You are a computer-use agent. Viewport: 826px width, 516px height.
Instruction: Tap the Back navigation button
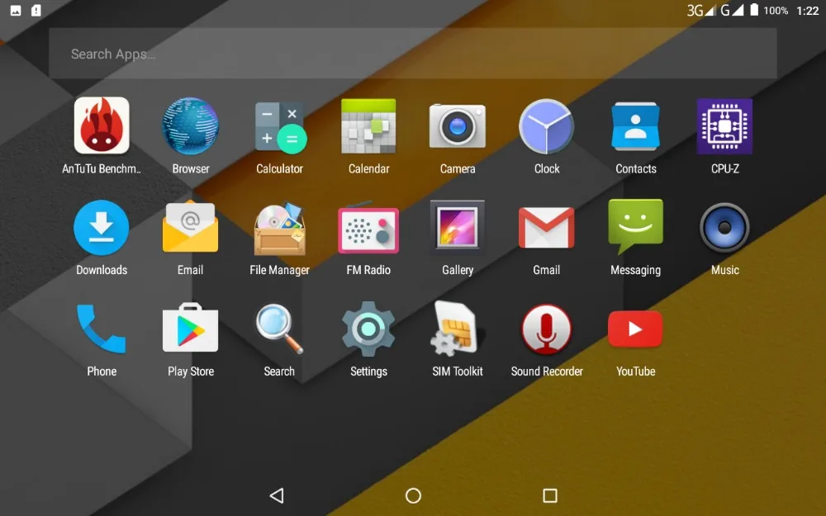point(277,495)
